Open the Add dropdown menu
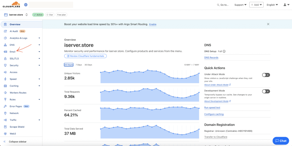The width and height of the screenshot is (292, 146). 256,5
